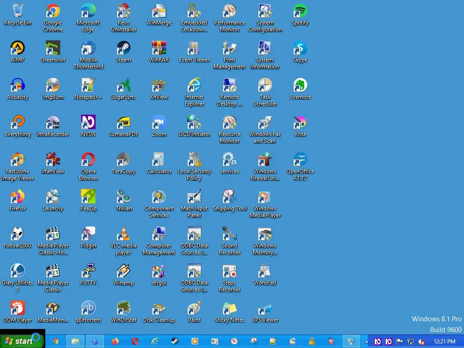Screen dimensions: 464x348
Task: Select the Snipping Tool icon
Action: [x=230, y=201]
